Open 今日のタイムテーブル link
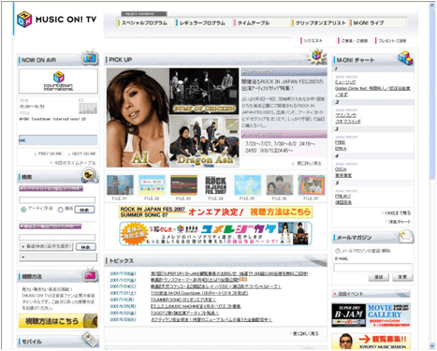This screenshot has height=351, width=437. point(73,163)
